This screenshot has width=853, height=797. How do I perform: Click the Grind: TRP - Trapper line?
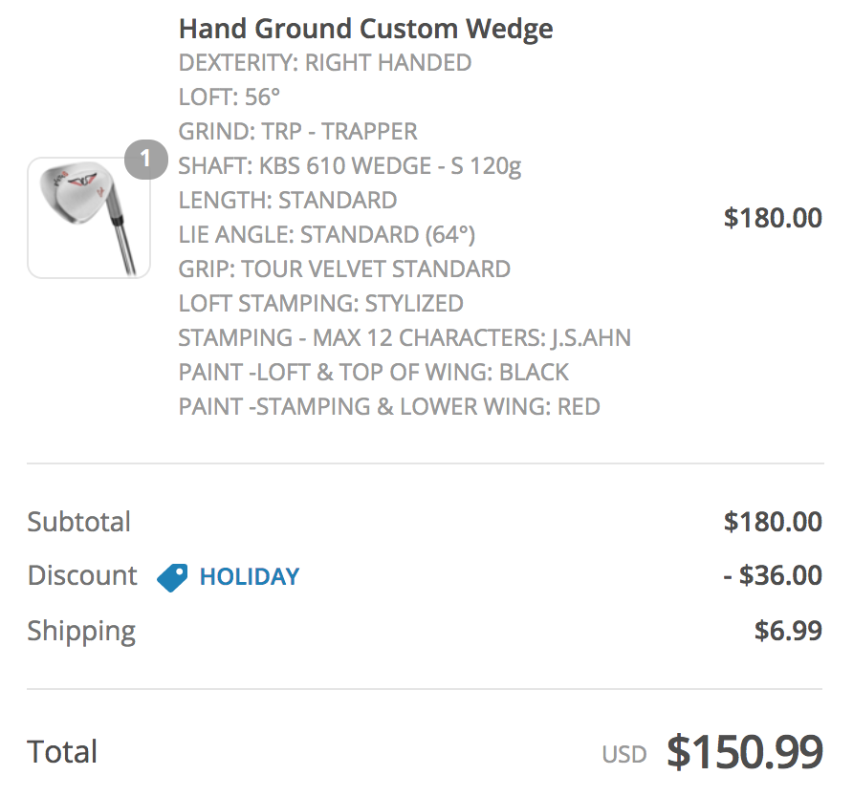[x=297, y=132]
